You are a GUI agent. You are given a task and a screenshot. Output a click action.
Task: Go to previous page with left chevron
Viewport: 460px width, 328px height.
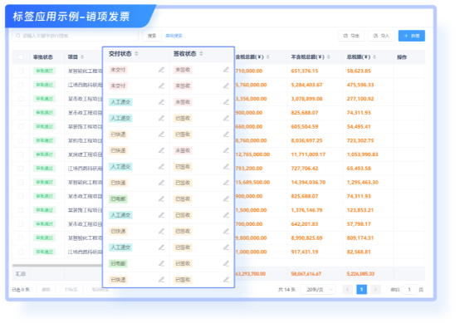(x=348, y=290)
